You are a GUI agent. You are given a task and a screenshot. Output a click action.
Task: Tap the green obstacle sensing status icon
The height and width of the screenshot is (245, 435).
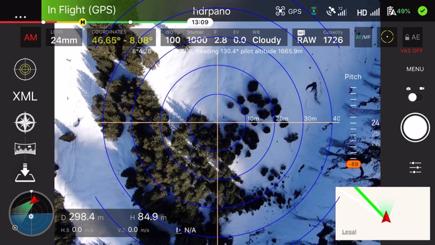click(314, 11)
